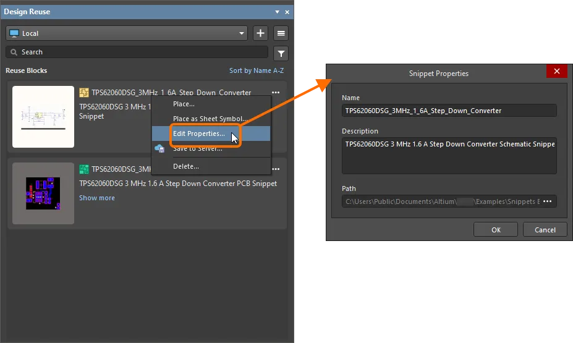Click Reuse Blocks heading
Screen dimensions: 573x343
pyautogui.click(x=27, y=70)
